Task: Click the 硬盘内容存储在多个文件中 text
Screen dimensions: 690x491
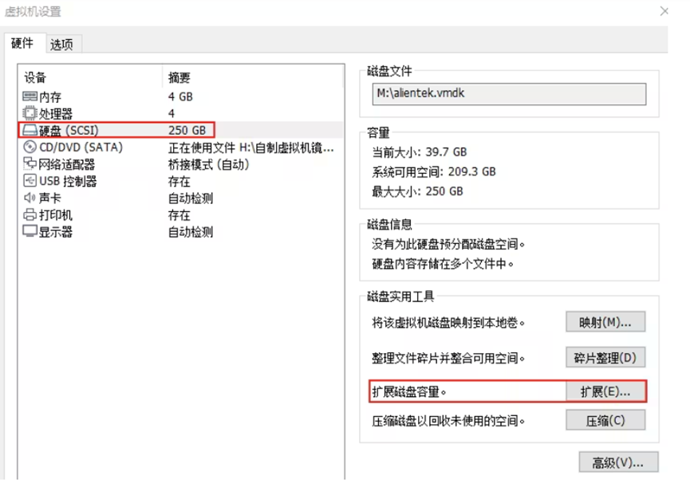Action: pos(443,264)
